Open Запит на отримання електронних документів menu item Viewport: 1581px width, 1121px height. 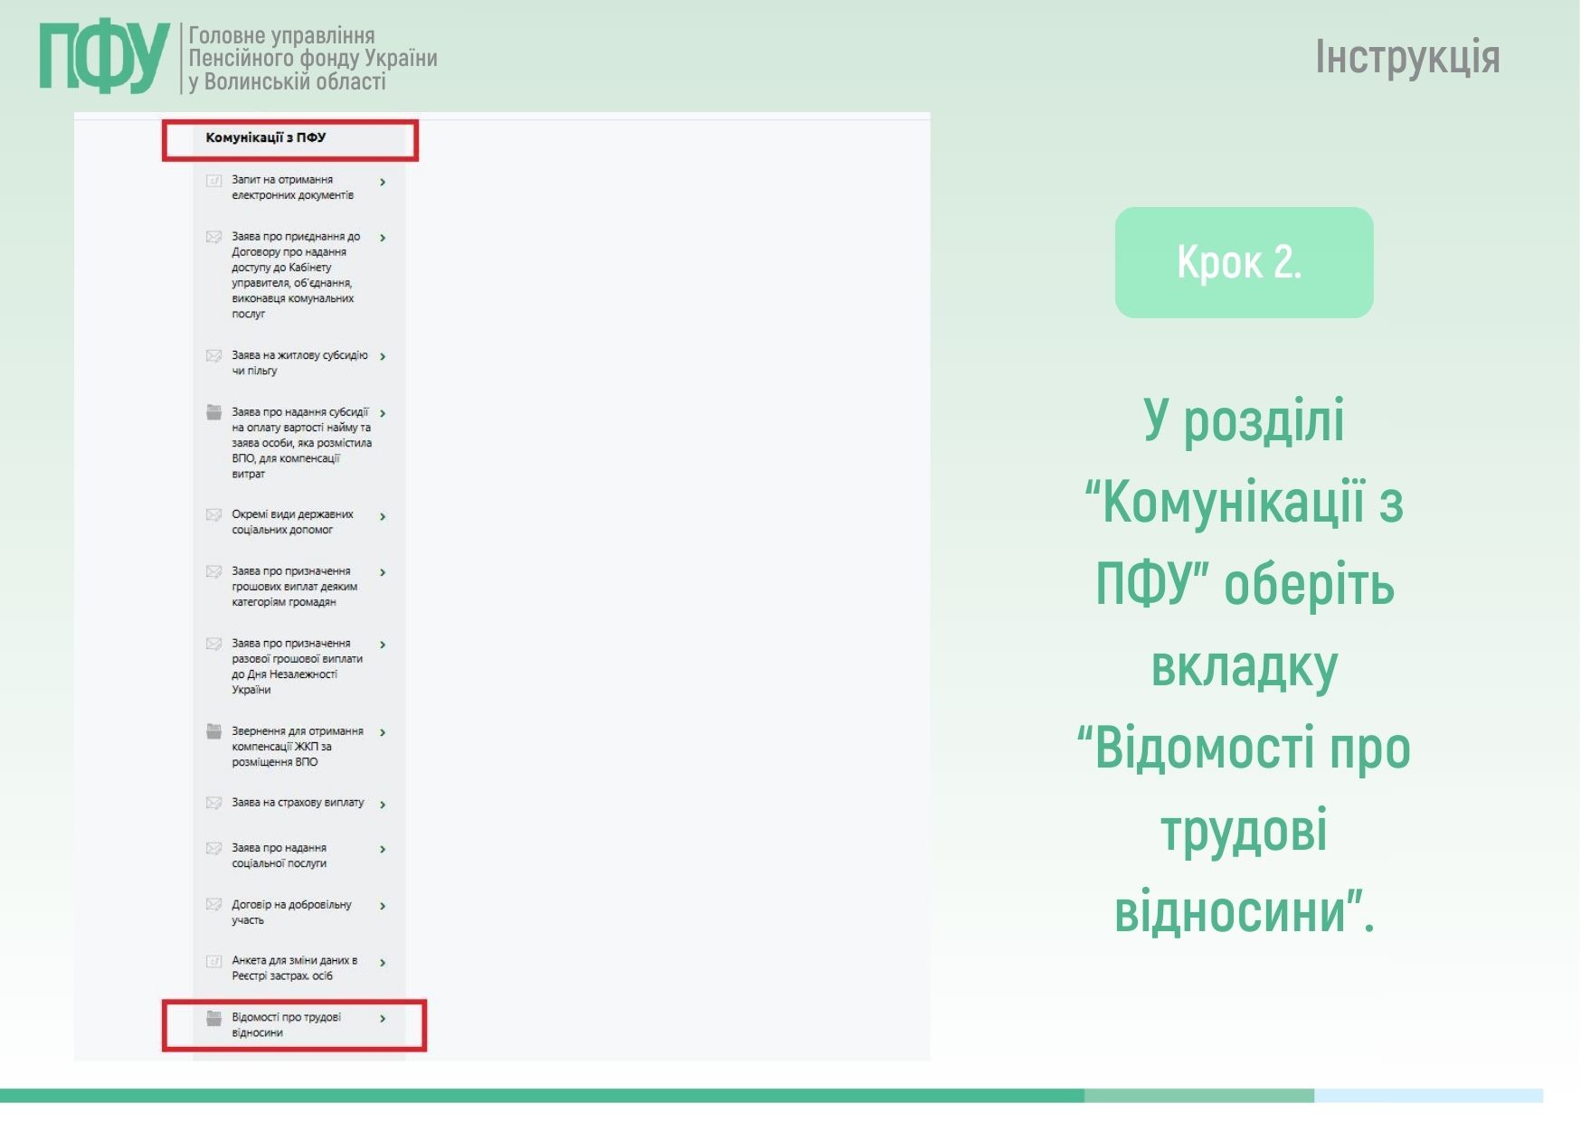[291, 187]
